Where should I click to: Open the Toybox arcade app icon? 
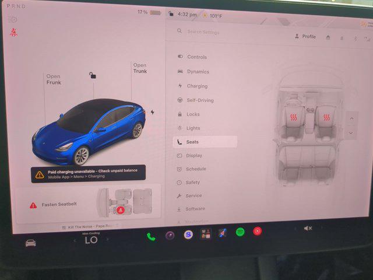coord(205,233)
